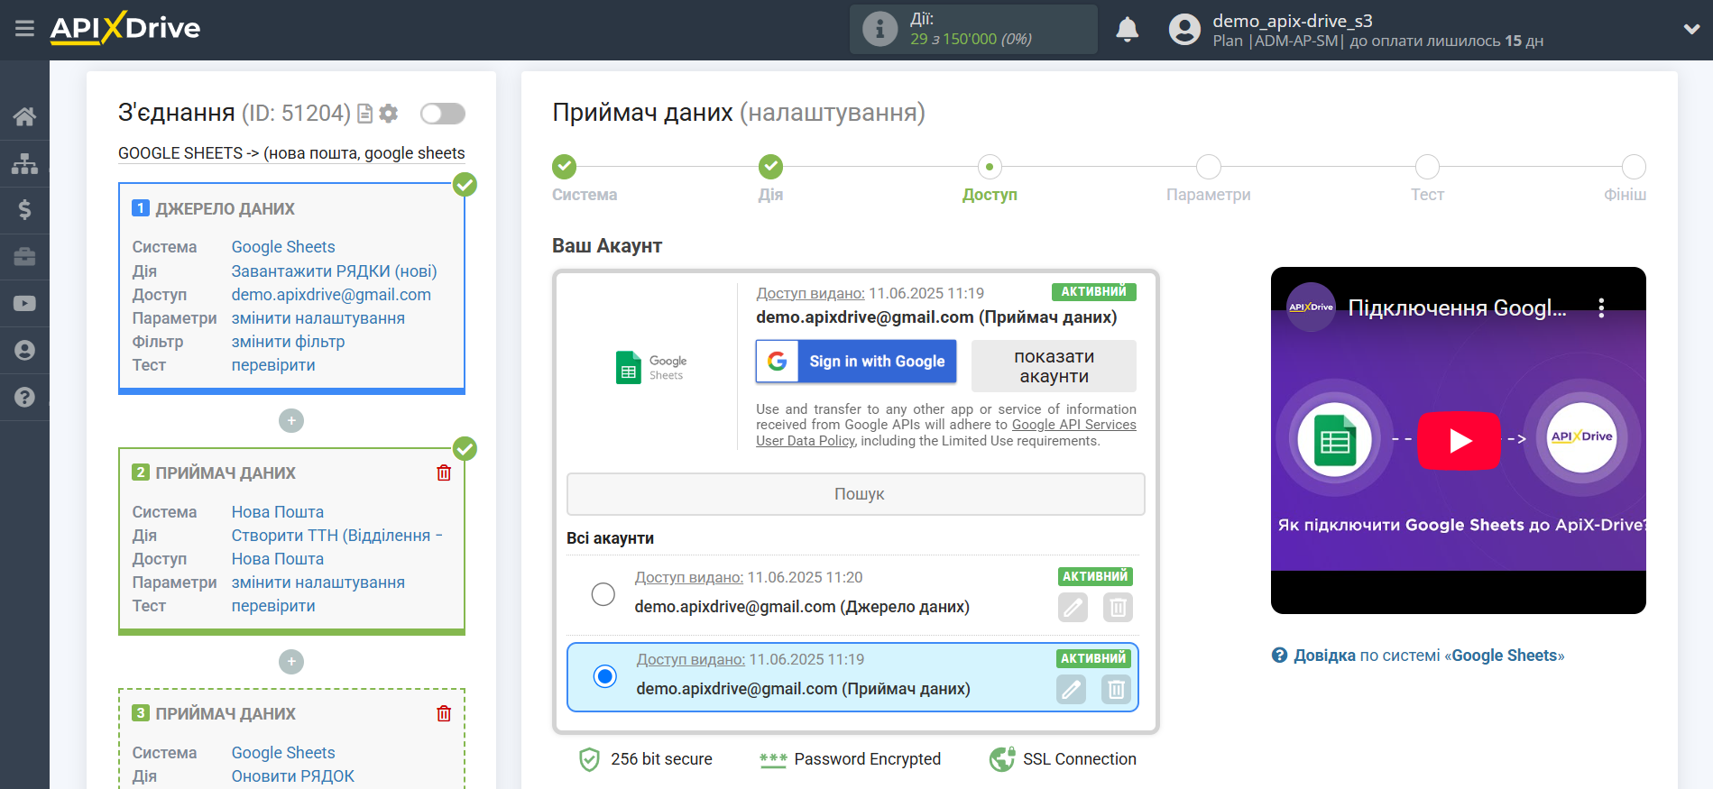The width and height of the screenshot is (1713, 789).
Task: Open Нова Пошта system link
Action: 277,512
